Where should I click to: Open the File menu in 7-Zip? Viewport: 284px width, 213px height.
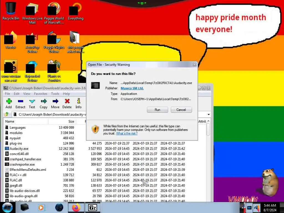[7, 94]
